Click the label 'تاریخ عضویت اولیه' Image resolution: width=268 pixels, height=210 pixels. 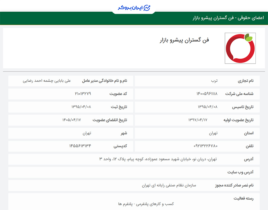pyautogui.click(x=239, y=120)
